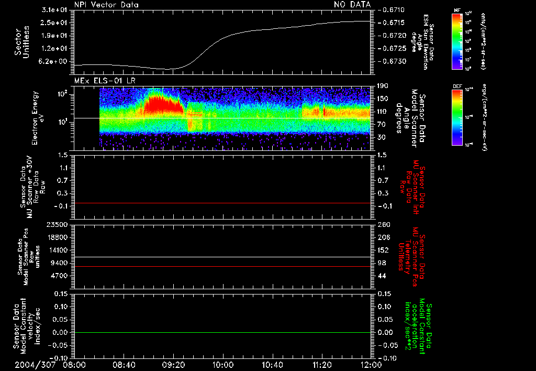Click the '150' scanner angle tick
The height and width of the screenshot is (371, 536).
pos(383,99)
